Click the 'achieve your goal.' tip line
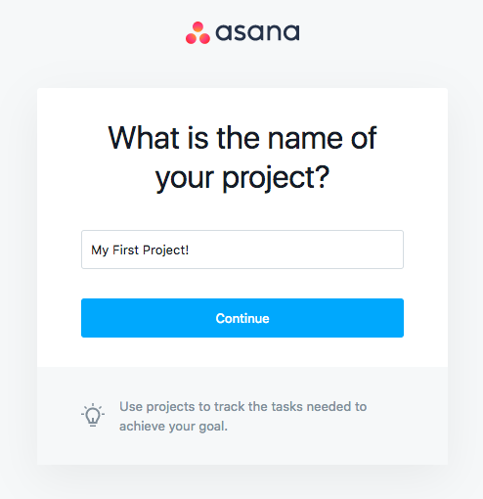 pos(173,427)
